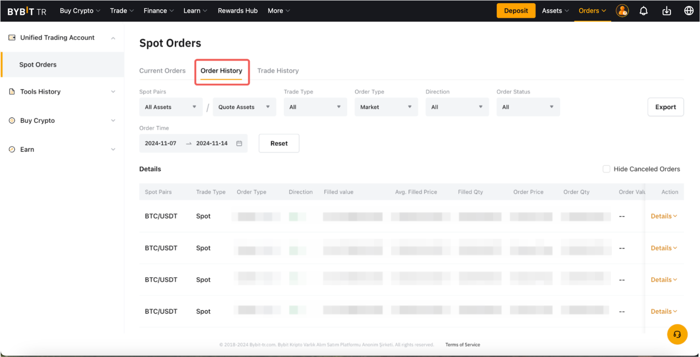This screenshot has width=700, height=357.
Task: Collapse Unified Trading Account section
Action: click(x=113, y=38)
